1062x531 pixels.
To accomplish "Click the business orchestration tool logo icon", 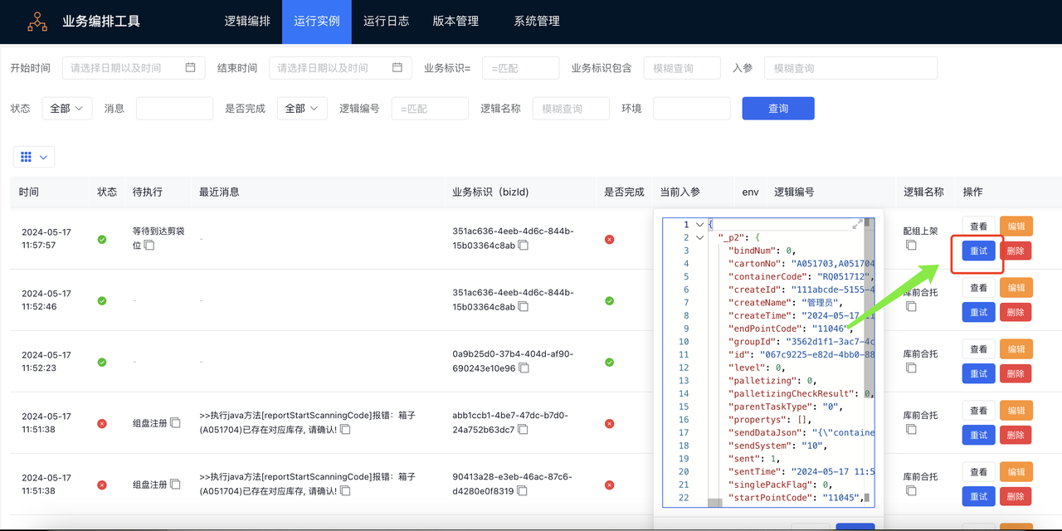I will tap(37, 22).
